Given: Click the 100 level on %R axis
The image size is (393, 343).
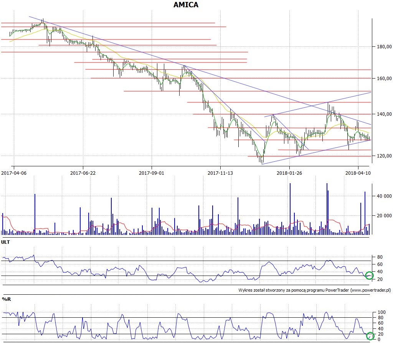Looking at the screenshot, I should tap(381, 312).
